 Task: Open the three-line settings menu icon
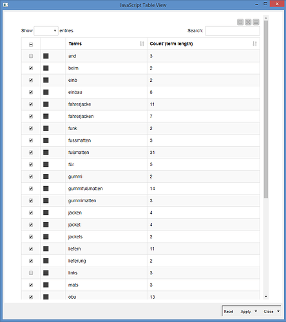[256, 22]
